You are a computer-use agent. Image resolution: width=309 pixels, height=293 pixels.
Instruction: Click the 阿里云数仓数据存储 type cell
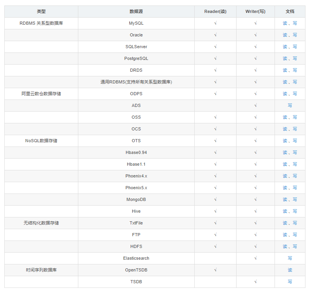tap(41, 94)
